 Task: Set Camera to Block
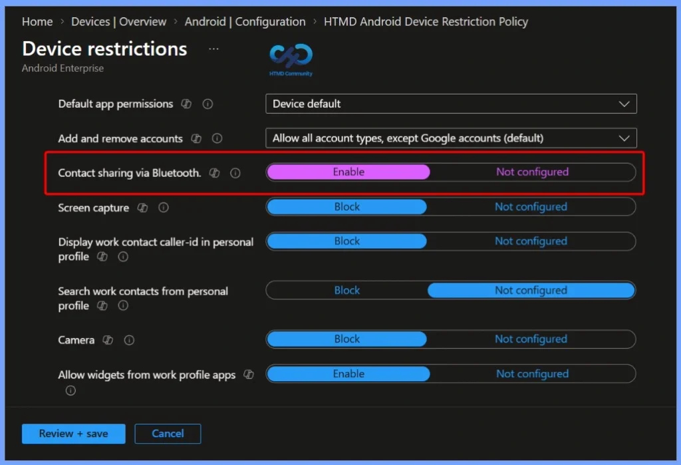[346, 339]
